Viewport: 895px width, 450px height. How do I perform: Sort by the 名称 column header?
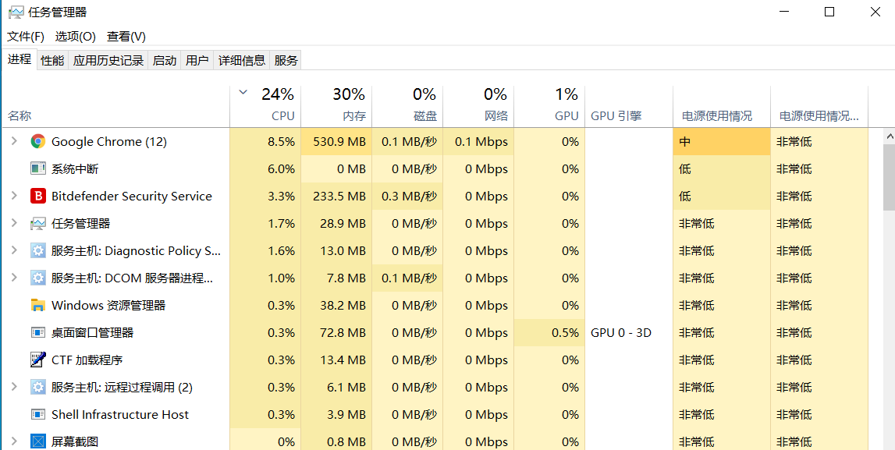(x=20, y=115)
